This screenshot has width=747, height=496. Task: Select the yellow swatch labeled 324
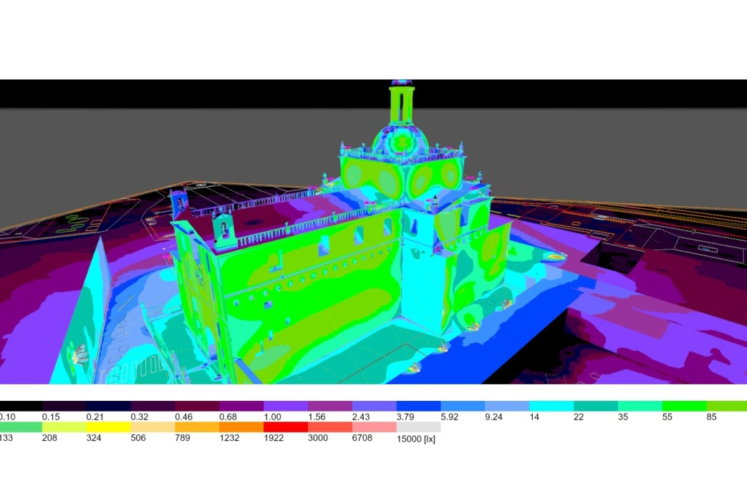[x=109, y=427]
